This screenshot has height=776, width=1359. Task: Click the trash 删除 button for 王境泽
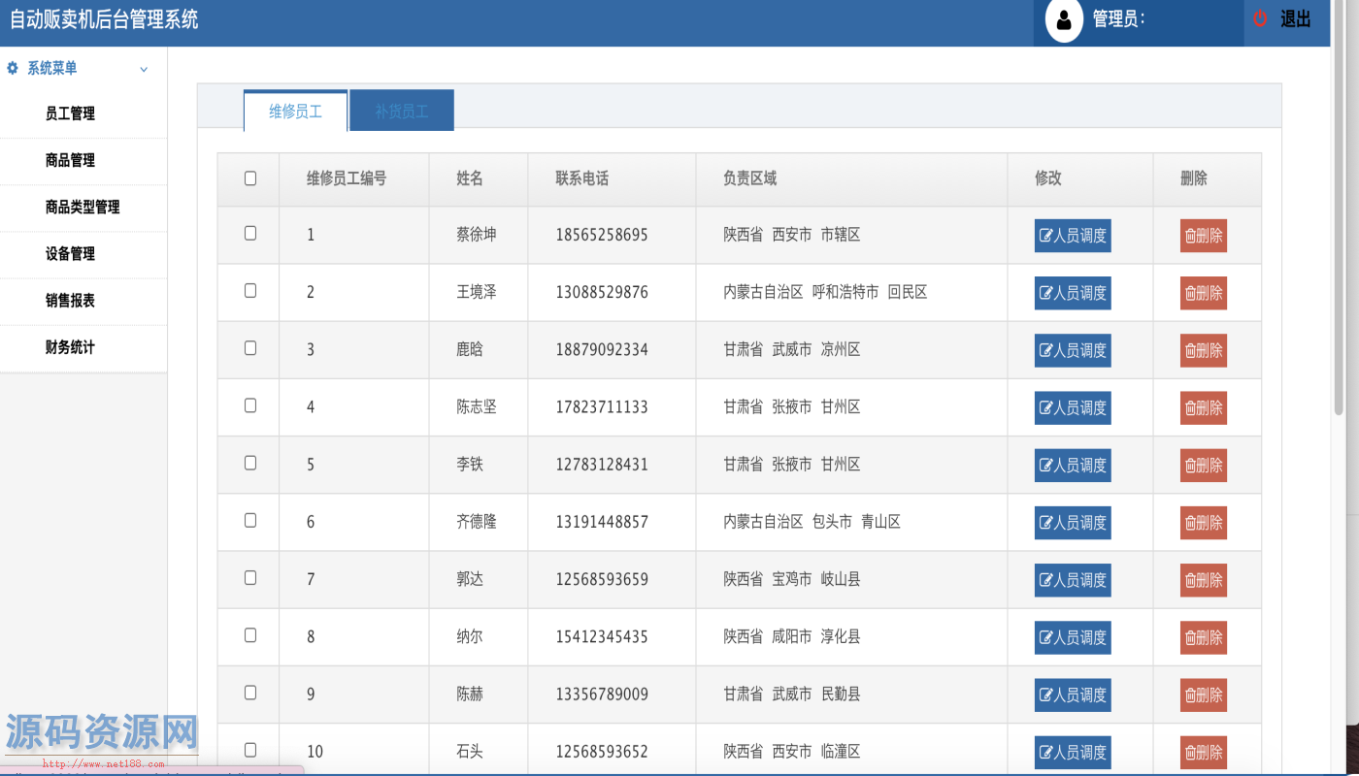point(1203,293)
